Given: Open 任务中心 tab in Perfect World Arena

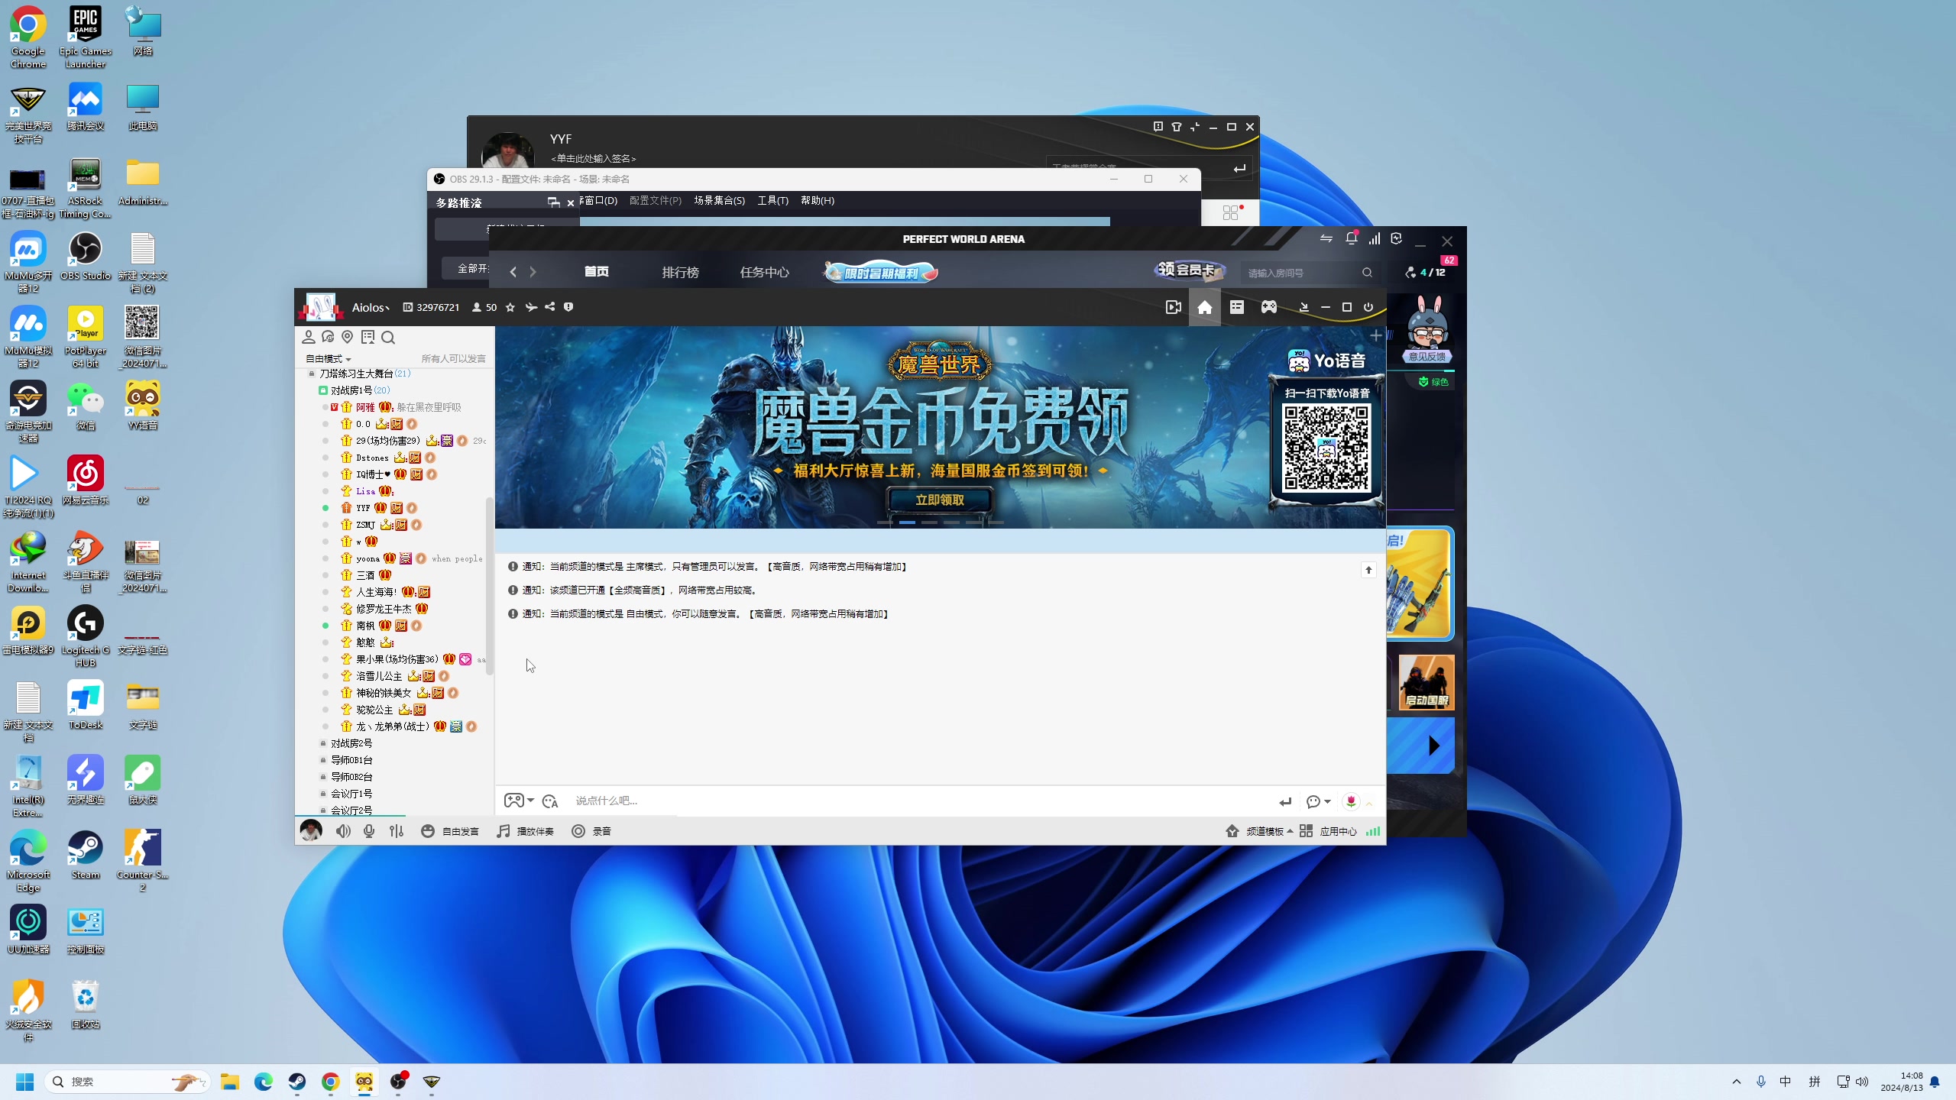Looking at the screenshot, I should point(765,272).
